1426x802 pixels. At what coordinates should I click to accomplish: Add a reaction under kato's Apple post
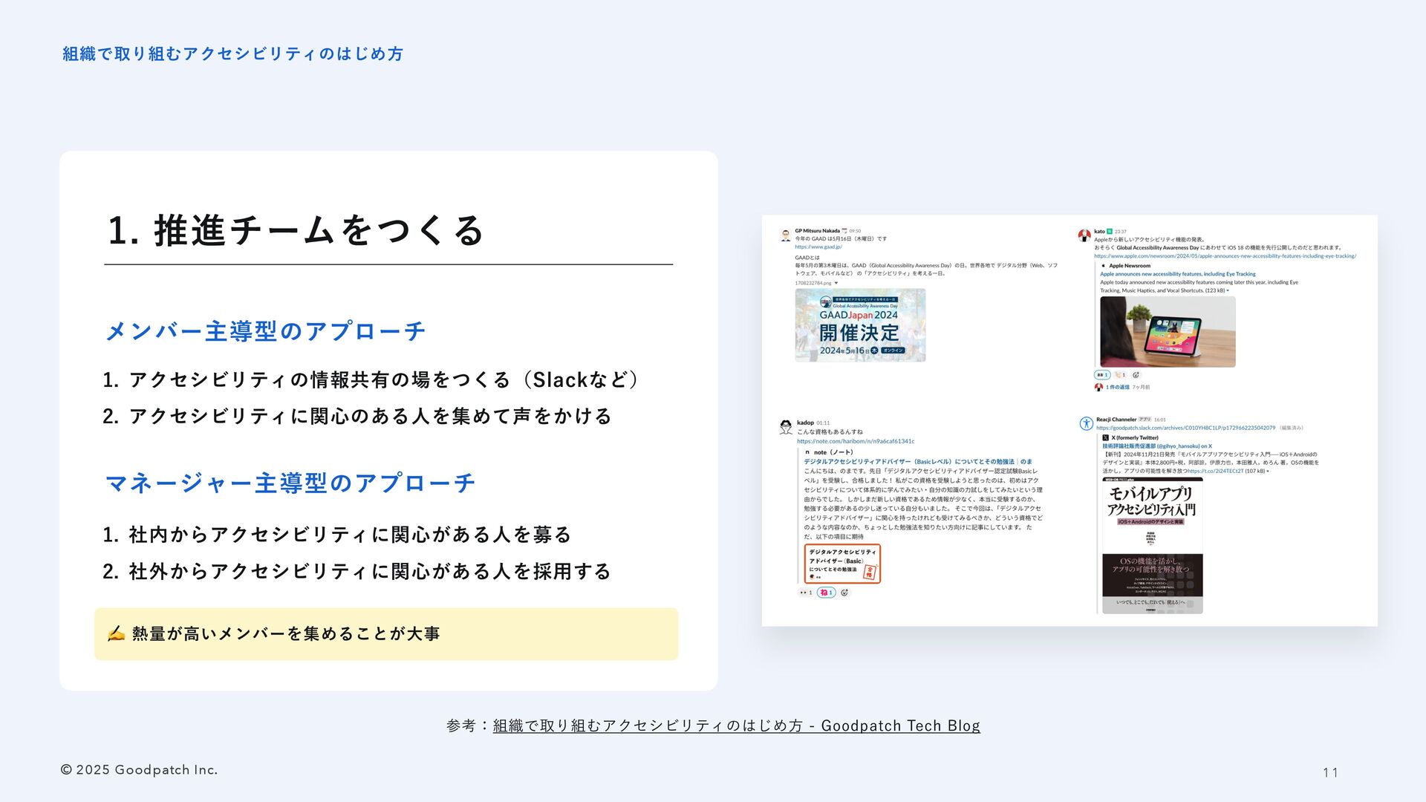pyautogui.click(x=1136, y=375)
